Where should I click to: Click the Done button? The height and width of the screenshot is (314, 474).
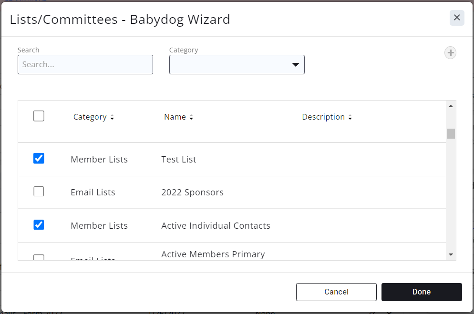tap(421, 292)
